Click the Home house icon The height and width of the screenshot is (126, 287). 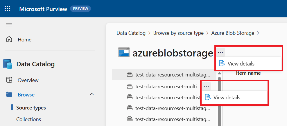pyautogui.click(x=9, y=39)
